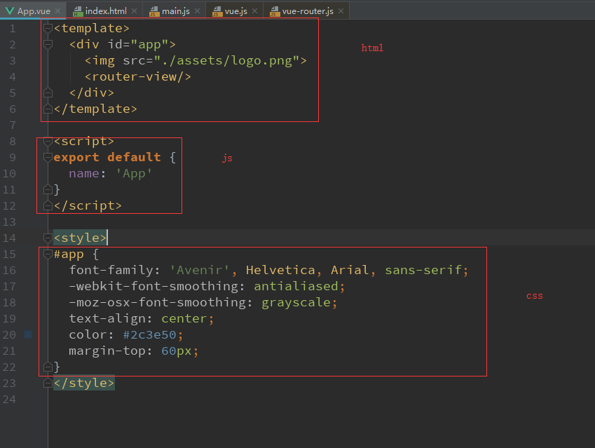Select the vue.js editor tab

(232, 12)
